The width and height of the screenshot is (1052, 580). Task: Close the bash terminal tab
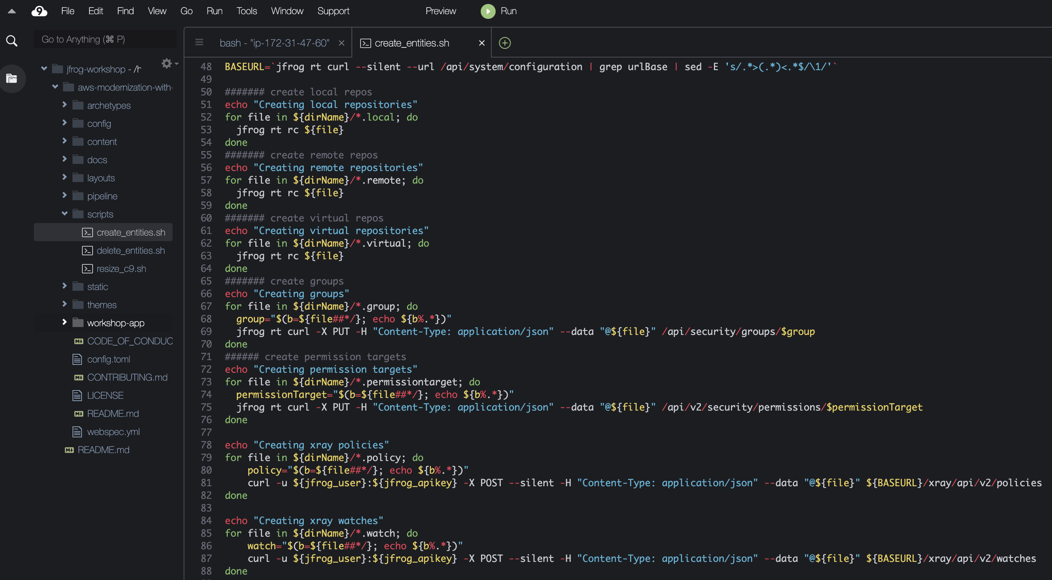point(342,43)
